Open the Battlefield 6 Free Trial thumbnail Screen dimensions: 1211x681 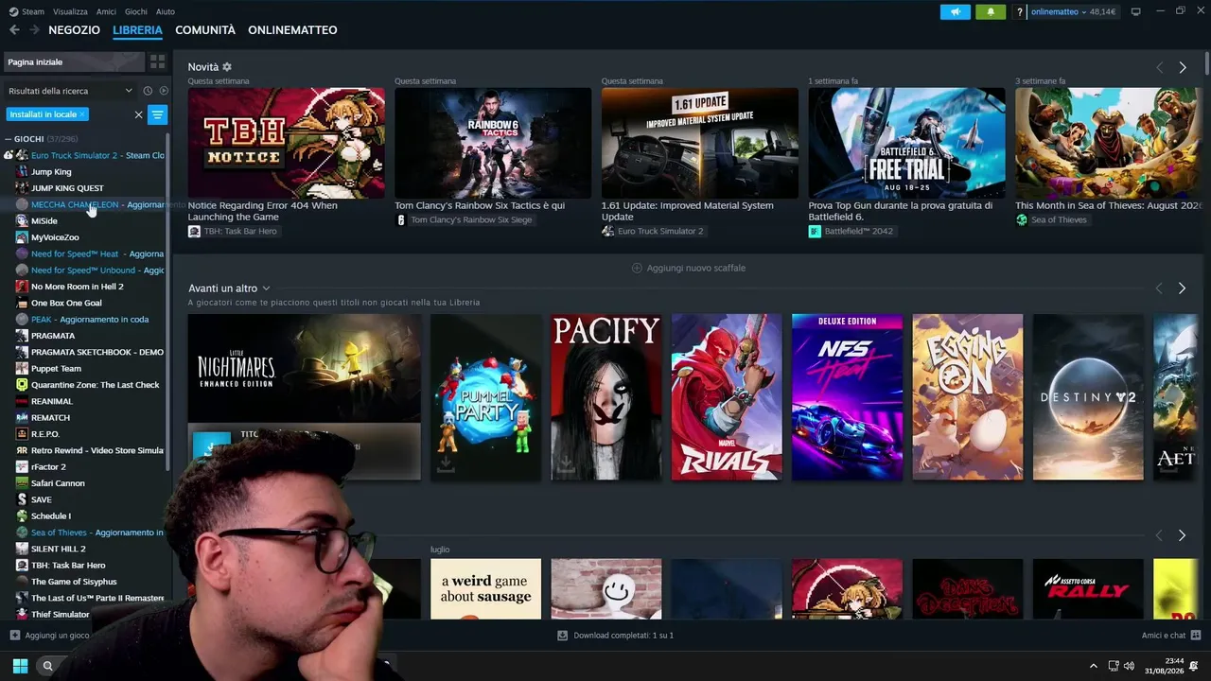[x=906, y=143]
